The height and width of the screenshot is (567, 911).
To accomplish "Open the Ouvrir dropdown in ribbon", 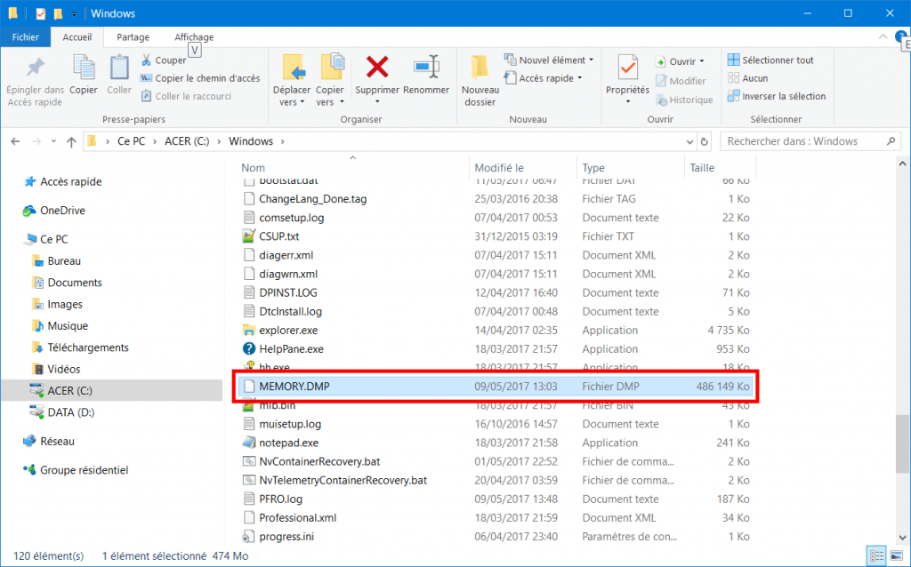I will [680, 61].
